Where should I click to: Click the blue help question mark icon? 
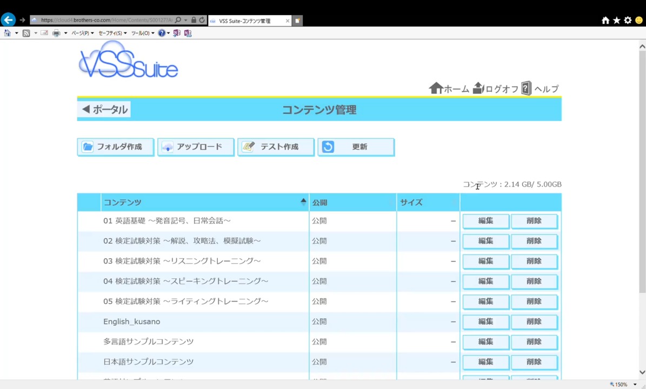point(162,33)
